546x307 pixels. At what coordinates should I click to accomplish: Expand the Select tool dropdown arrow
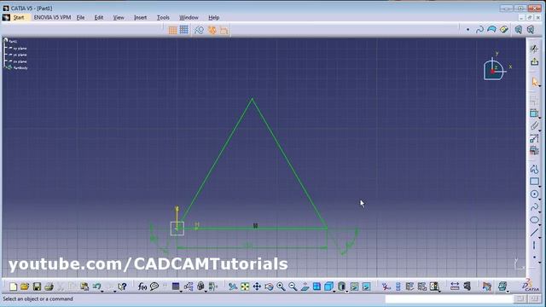(x=539, y=85)
